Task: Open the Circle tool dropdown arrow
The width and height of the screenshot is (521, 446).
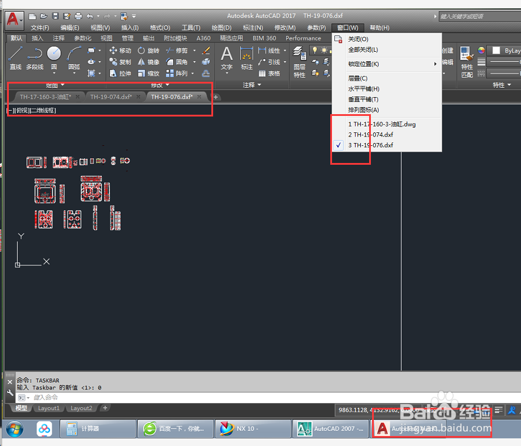Action: pyautogui.click(x=54, y=74)
